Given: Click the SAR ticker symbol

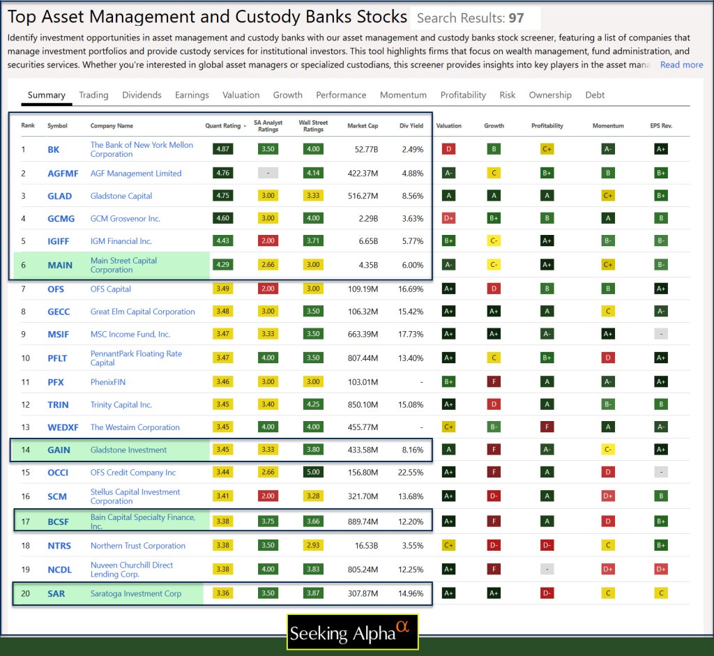Looking at the screenshot, I should pos(56,594).
